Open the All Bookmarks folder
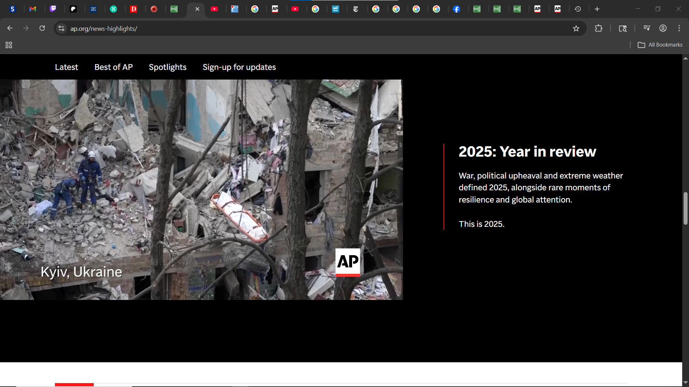Viewport: 689px width, 387px height. point(660,45)
